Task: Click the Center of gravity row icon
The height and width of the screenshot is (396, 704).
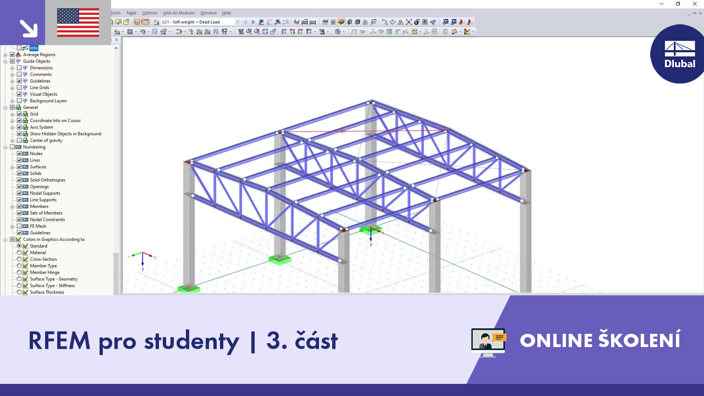Action: 25,140
